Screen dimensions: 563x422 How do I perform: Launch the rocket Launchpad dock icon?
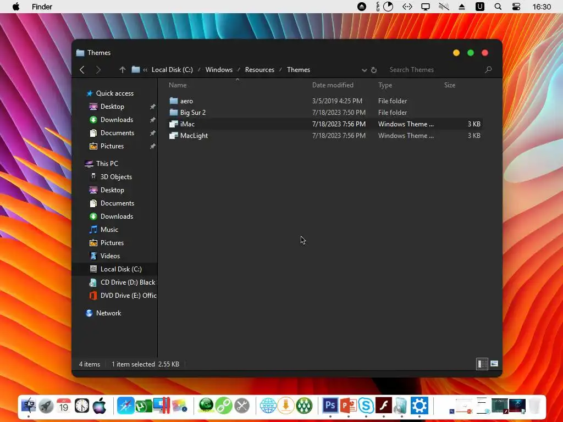click(x=46, y=406)
